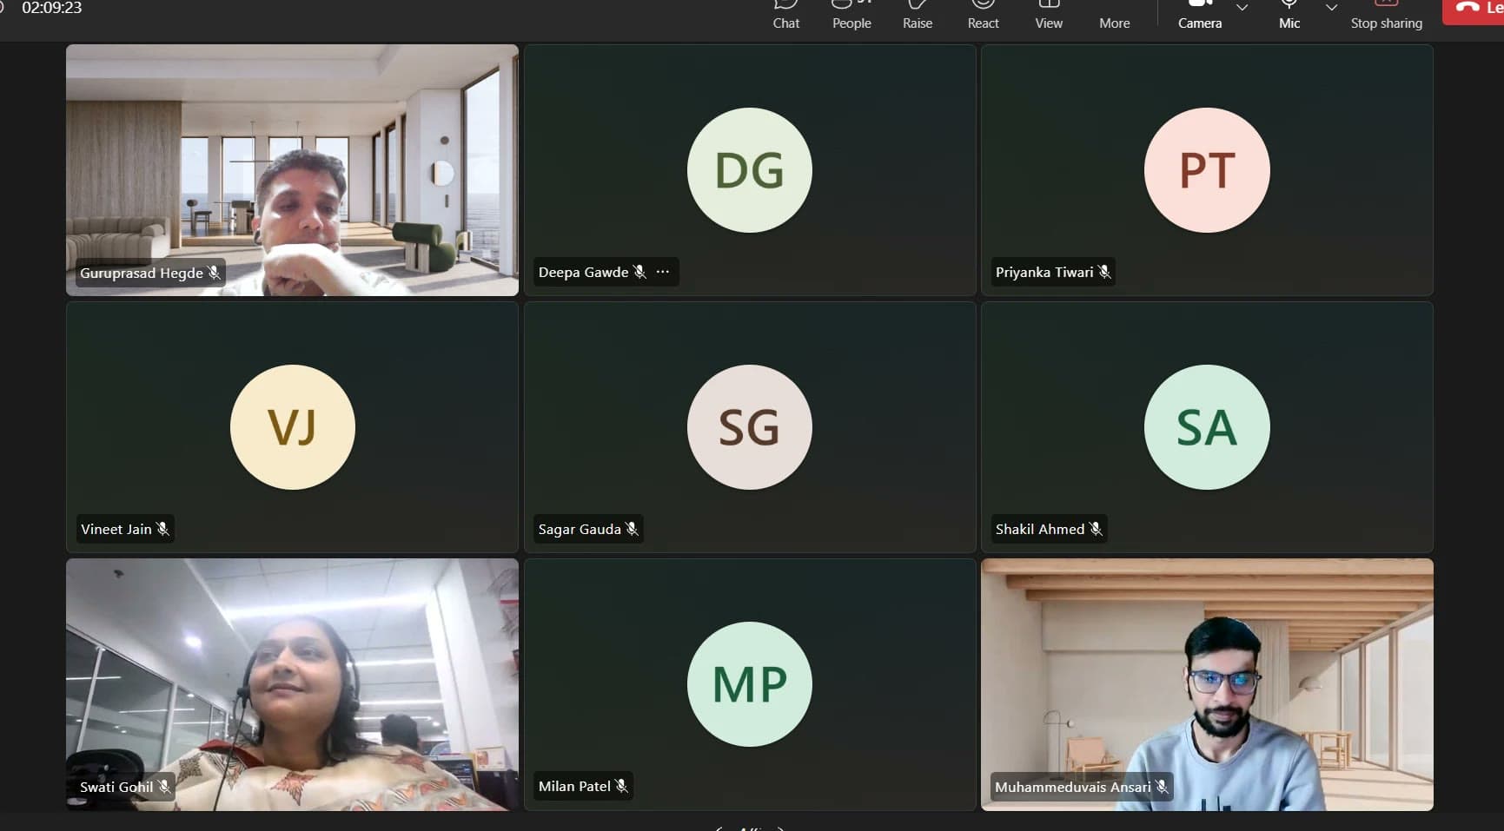Click the Guruprasad Hegde name label
Viewport: 1504px width, 831px height.
coord(142,273)
